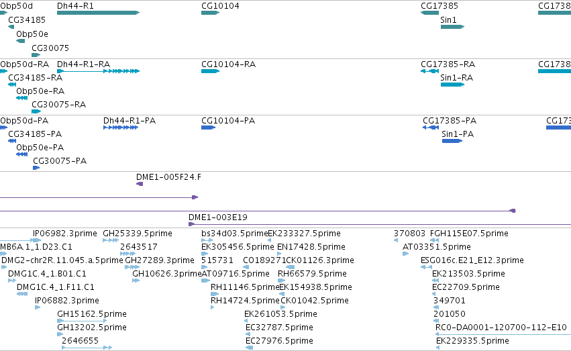
Task: Click the DME1-005F24.F clone marker
Action: (140, 184)
